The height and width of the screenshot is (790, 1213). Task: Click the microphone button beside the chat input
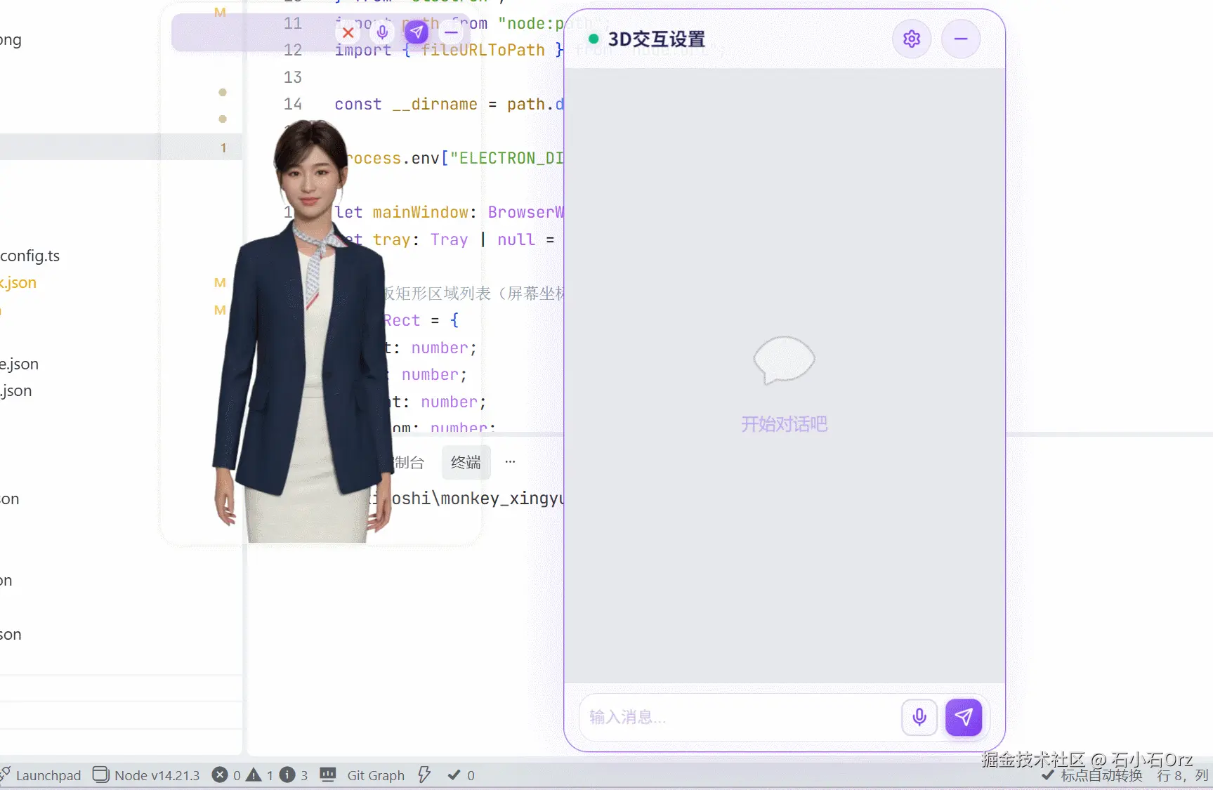tap(919, 717)
